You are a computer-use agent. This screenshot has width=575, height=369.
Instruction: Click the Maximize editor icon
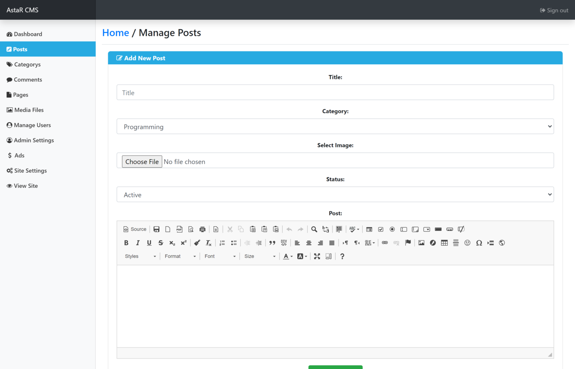tap(317, 256)
